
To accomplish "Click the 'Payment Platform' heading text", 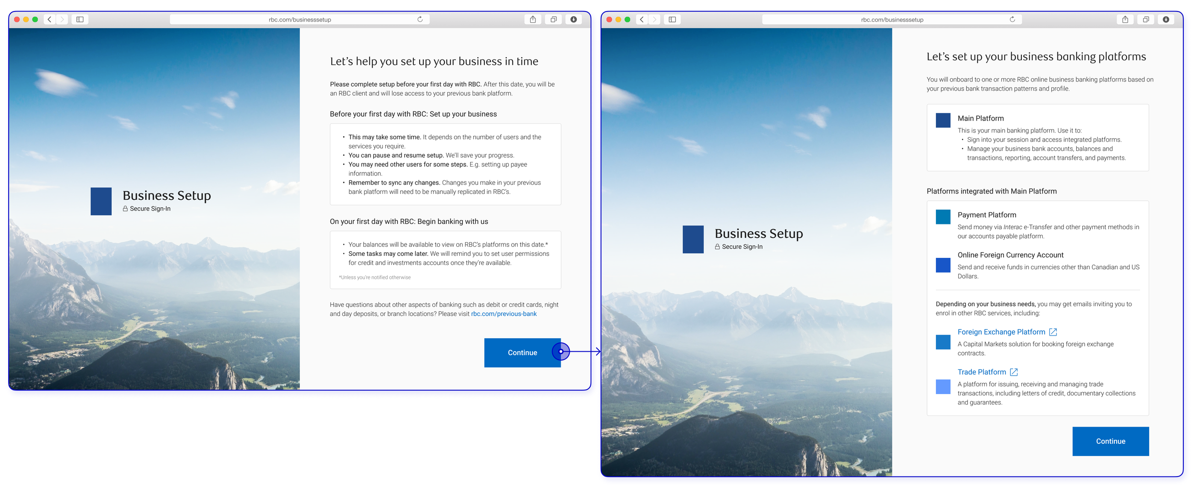I will [986, 215].
